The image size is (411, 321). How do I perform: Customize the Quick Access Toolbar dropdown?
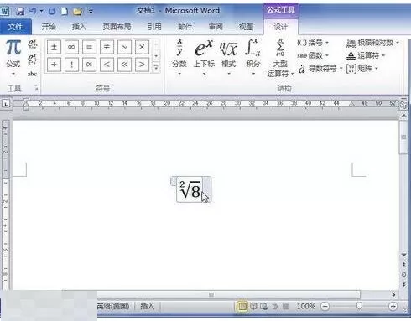91,12
